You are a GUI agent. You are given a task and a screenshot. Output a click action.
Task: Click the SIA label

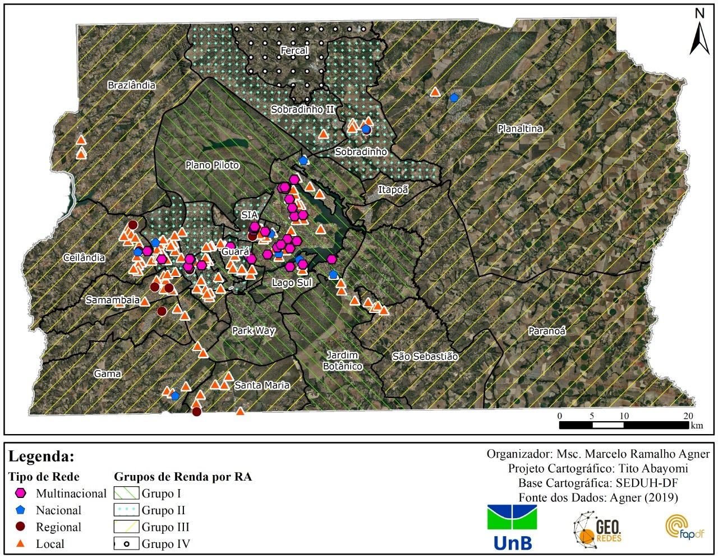(x=249, y=215)
